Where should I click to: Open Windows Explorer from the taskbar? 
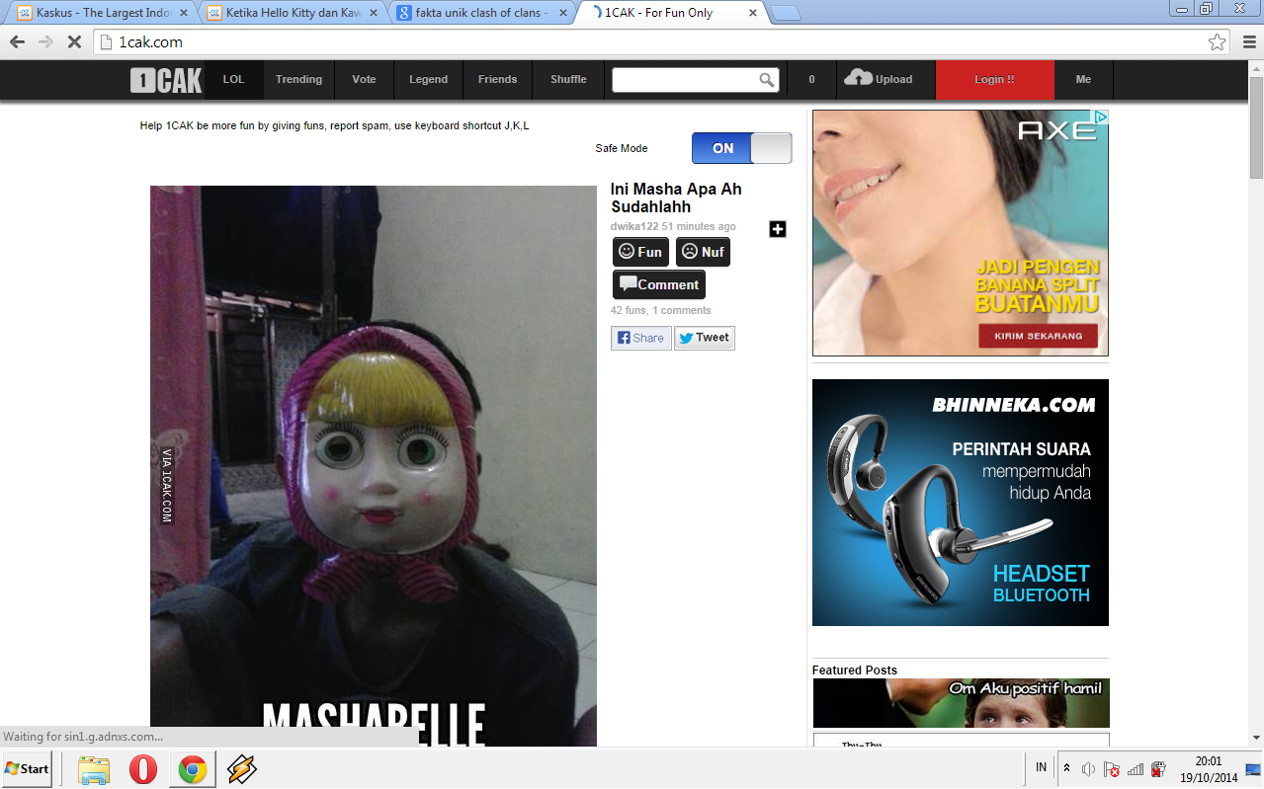coord(94,768)
